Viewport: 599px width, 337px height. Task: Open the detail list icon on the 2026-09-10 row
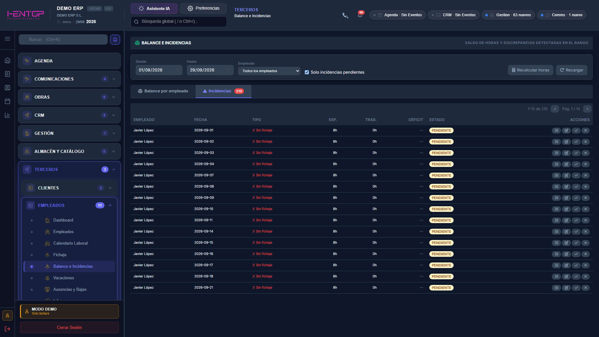(x=556, y=209)
